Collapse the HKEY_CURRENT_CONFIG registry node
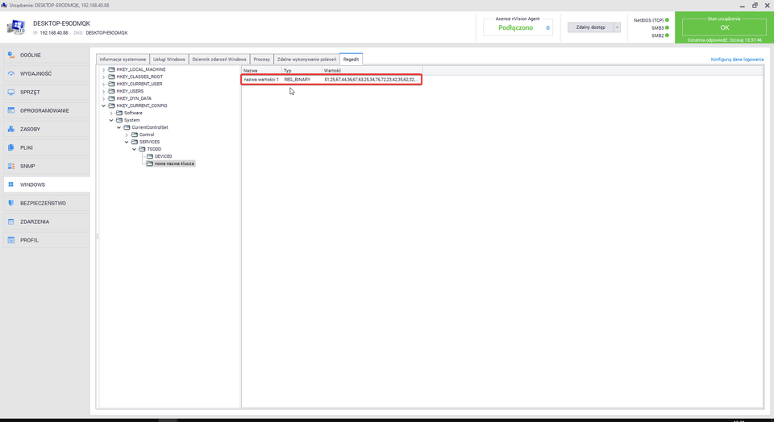The height and width of the screenshot is (422, 774). click(x=103, y=105)
